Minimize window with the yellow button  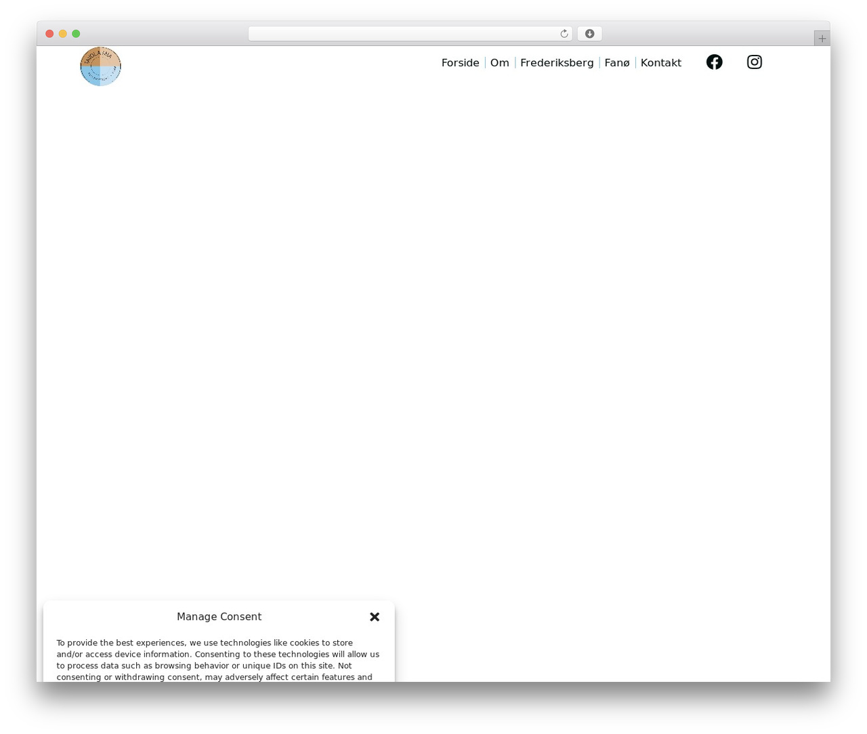[x=63, y=34]
